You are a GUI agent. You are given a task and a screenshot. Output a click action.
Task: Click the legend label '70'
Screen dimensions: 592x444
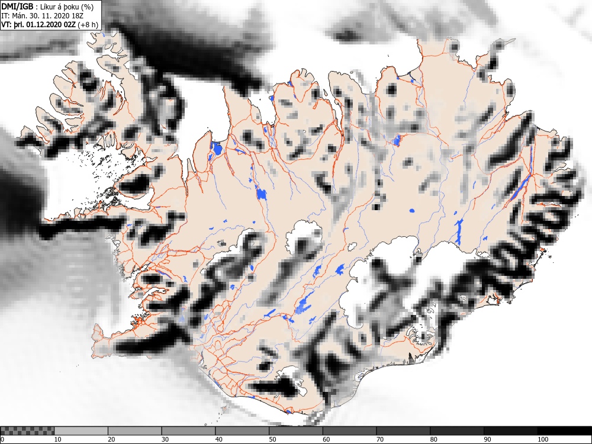(380, 439)
